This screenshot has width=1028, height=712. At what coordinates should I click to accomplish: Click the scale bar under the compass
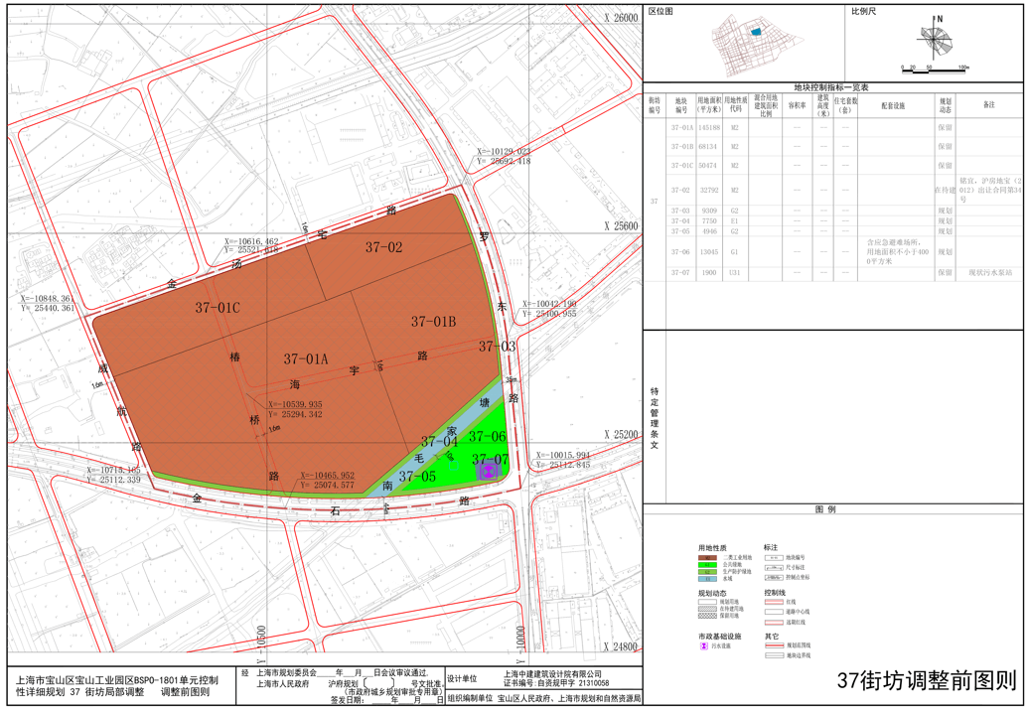point(934,71)
